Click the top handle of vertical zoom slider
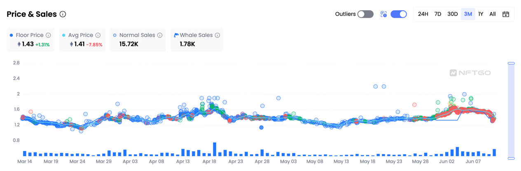521x171 pixels. [511, 63]
